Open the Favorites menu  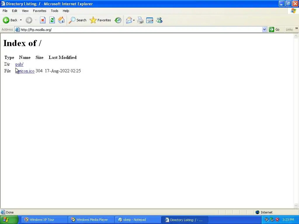click(40, 11)
